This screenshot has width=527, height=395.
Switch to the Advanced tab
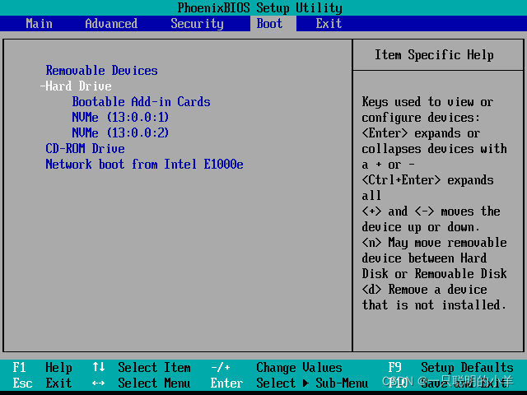click(111, 23)
